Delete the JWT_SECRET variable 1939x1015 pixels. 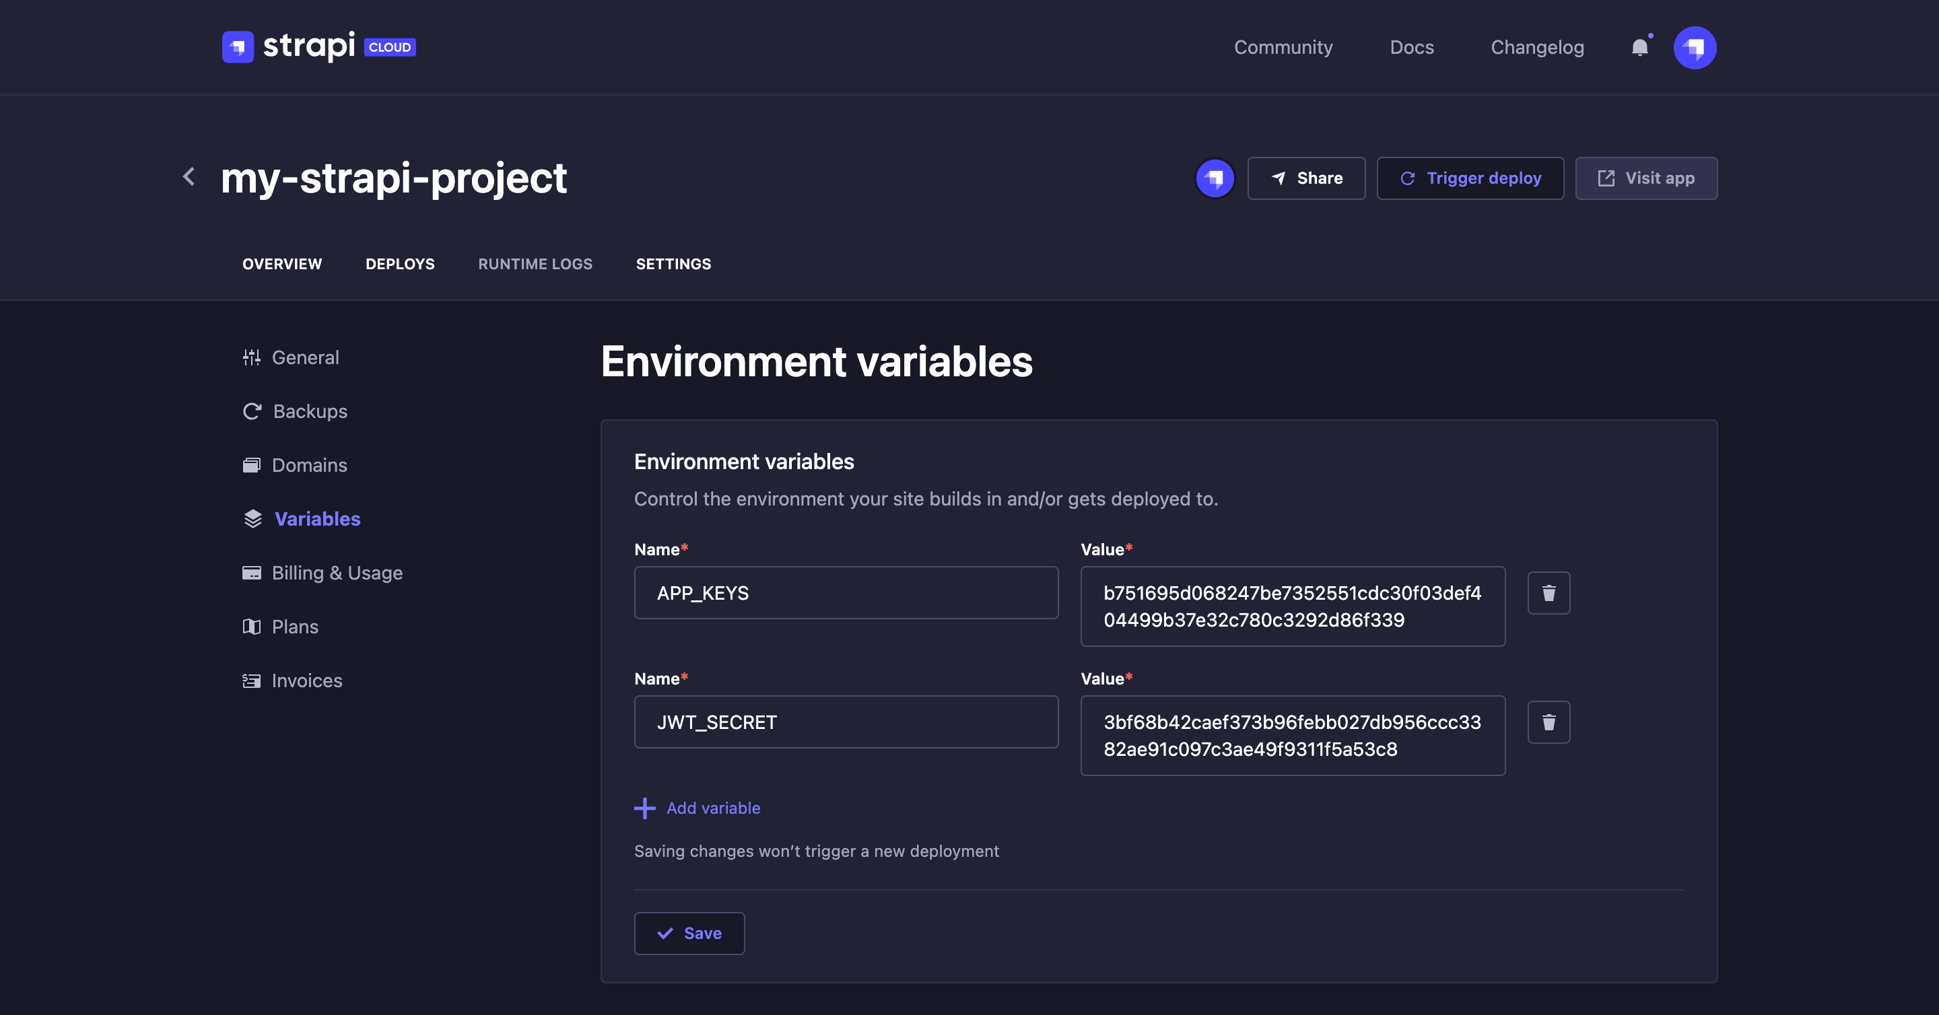[x=1549, y=722]
